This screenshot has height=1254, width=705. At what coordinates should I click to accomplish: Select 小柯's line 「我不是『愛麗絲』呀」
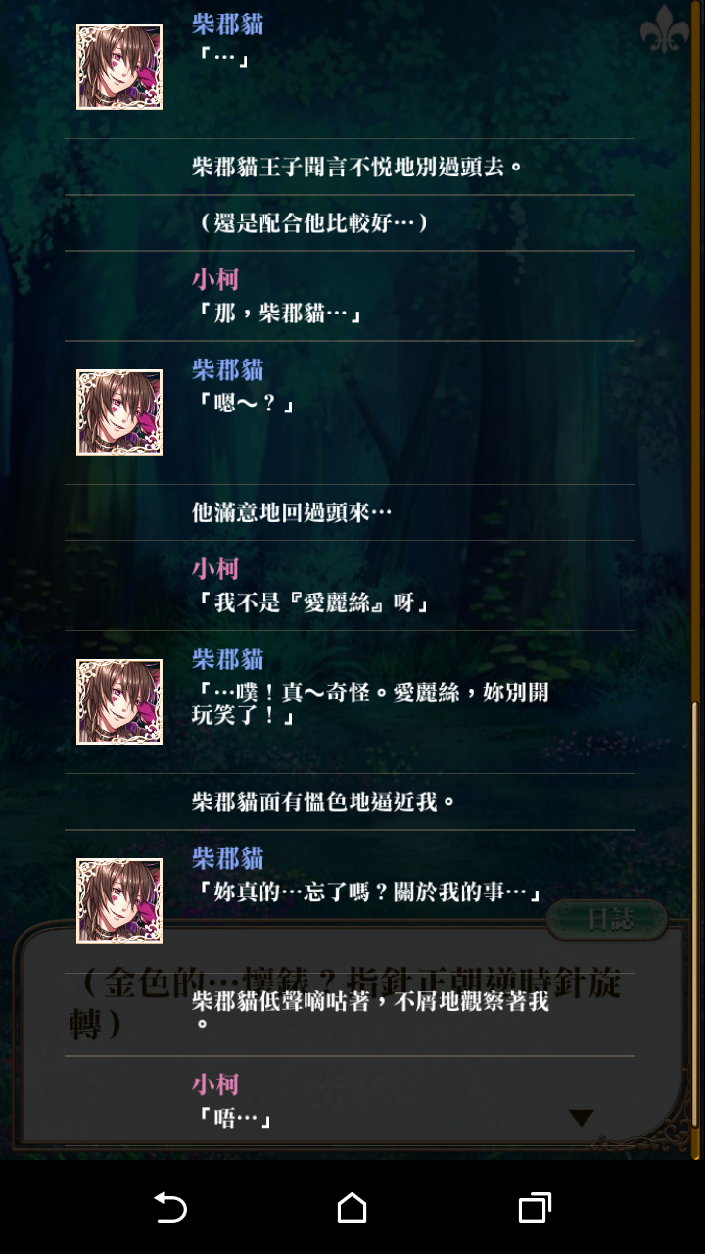coord(312,603)
